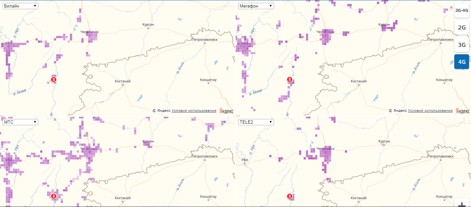This screenshot has width=471, height=207.
Task: Click Уфа label on Билайн map
Action: (x=8, y=43)
